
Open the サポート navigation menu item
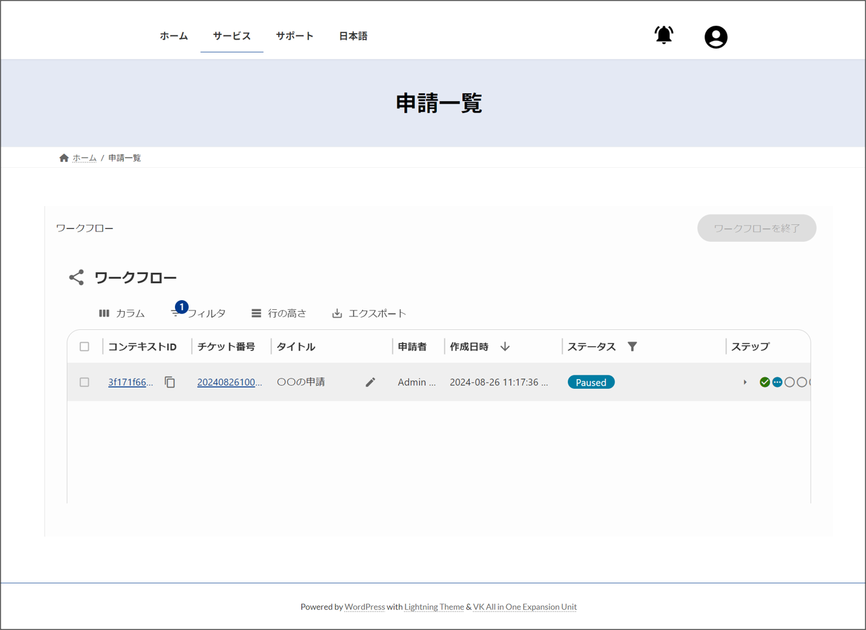pyautogui.click(x=294, y=36)
